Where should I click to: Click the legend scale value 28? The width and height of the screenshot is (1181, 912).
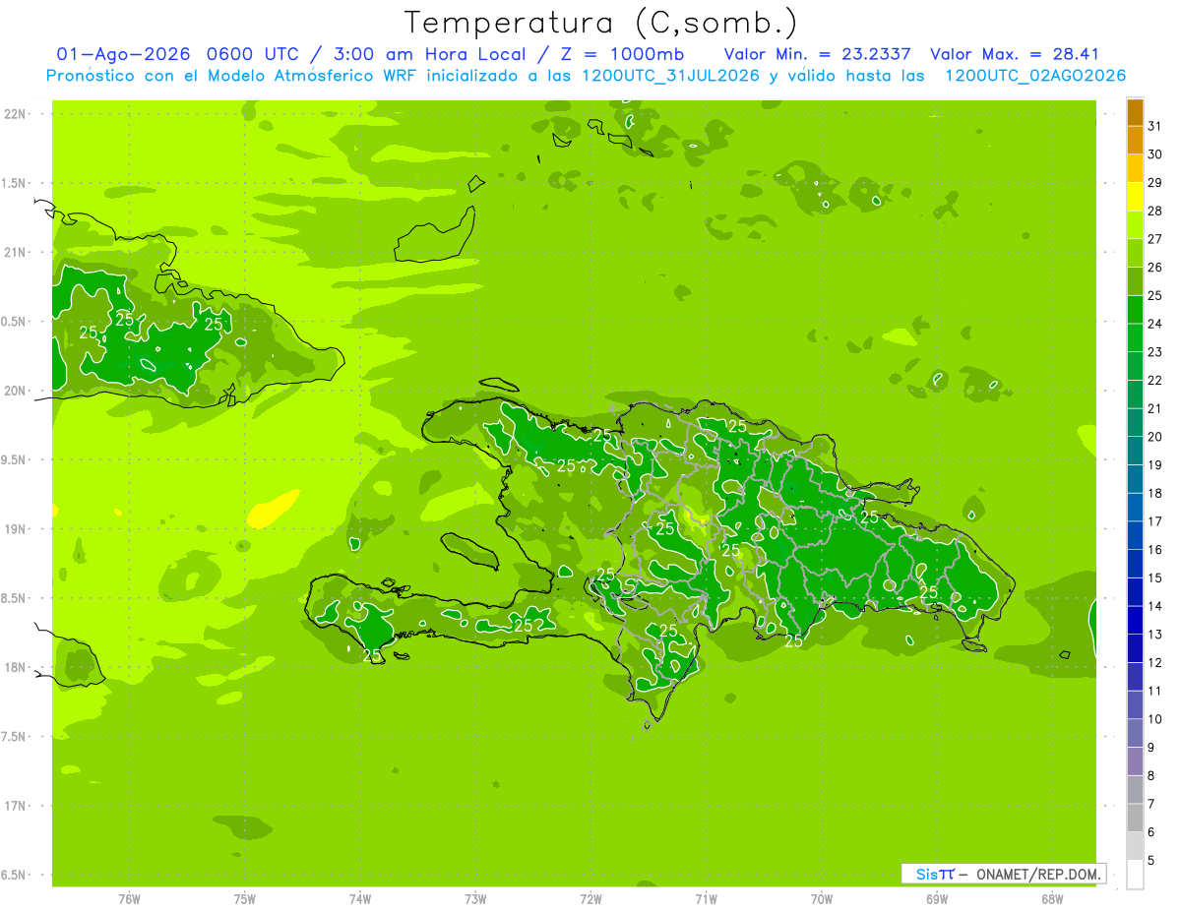[1155, 211]
